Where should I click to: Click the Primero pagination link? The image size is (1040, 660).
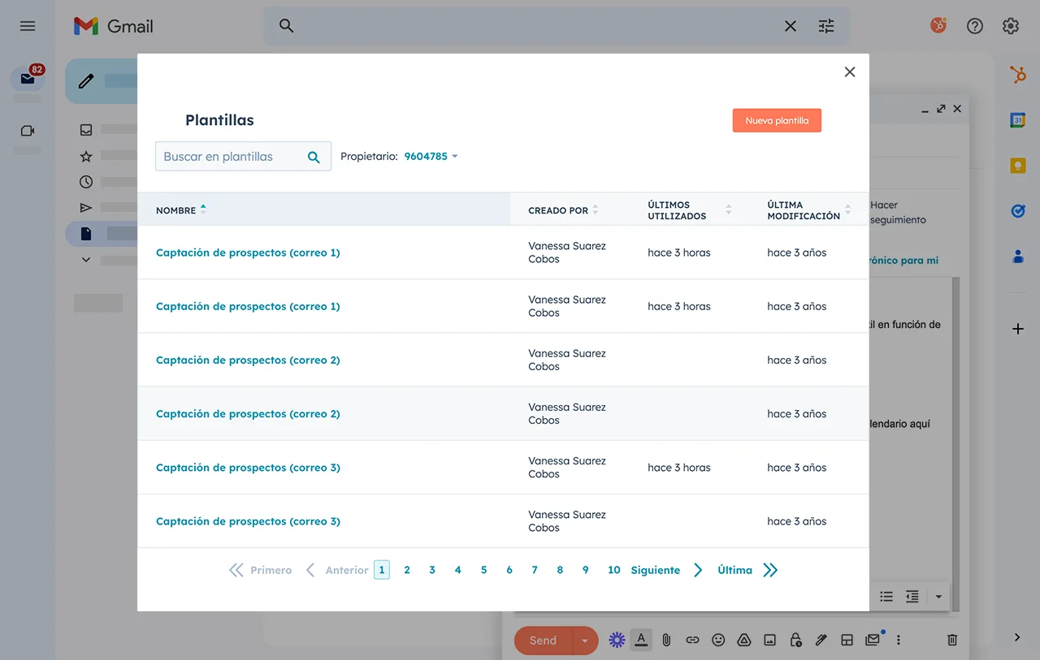point(271,570)
